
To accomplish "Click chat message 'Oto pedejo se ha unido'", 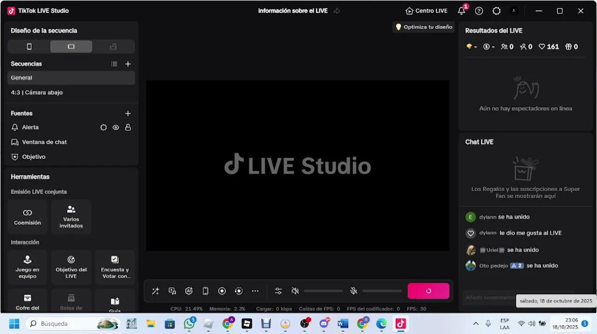I will click(518, 266).
